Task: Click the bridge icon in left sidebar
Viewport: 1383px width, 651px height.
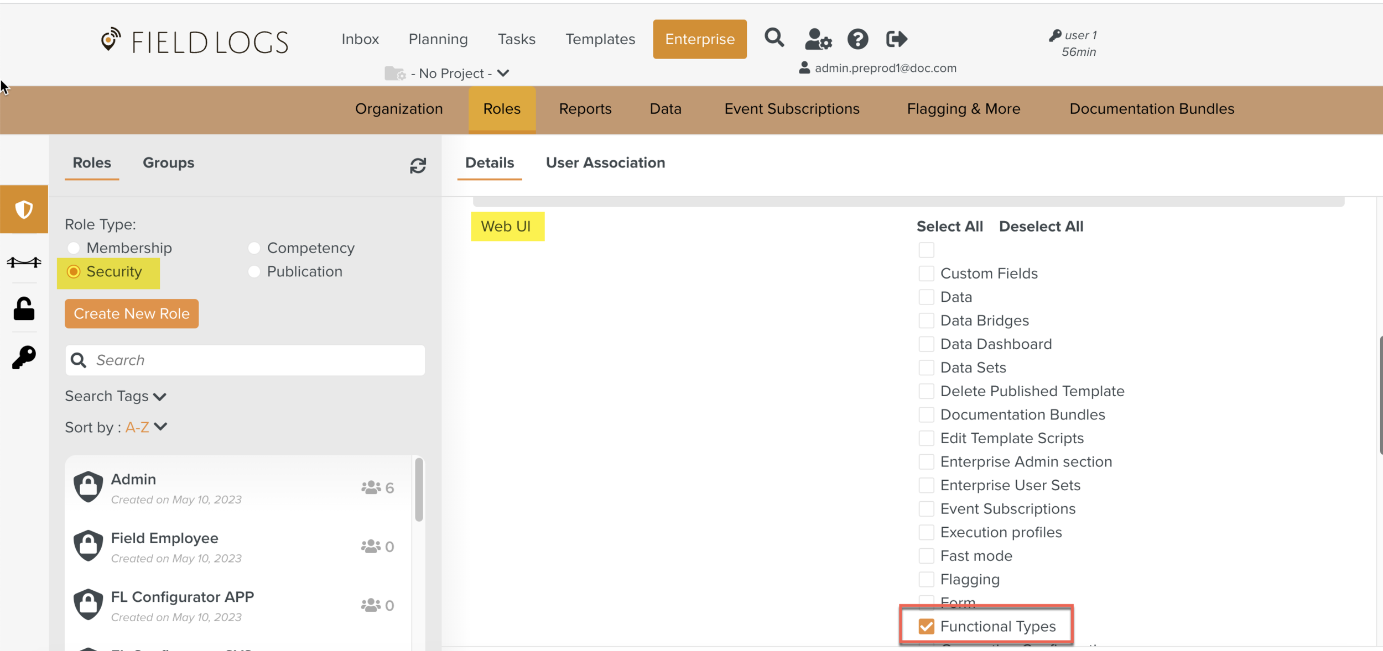Action: (x=24, y=262)
